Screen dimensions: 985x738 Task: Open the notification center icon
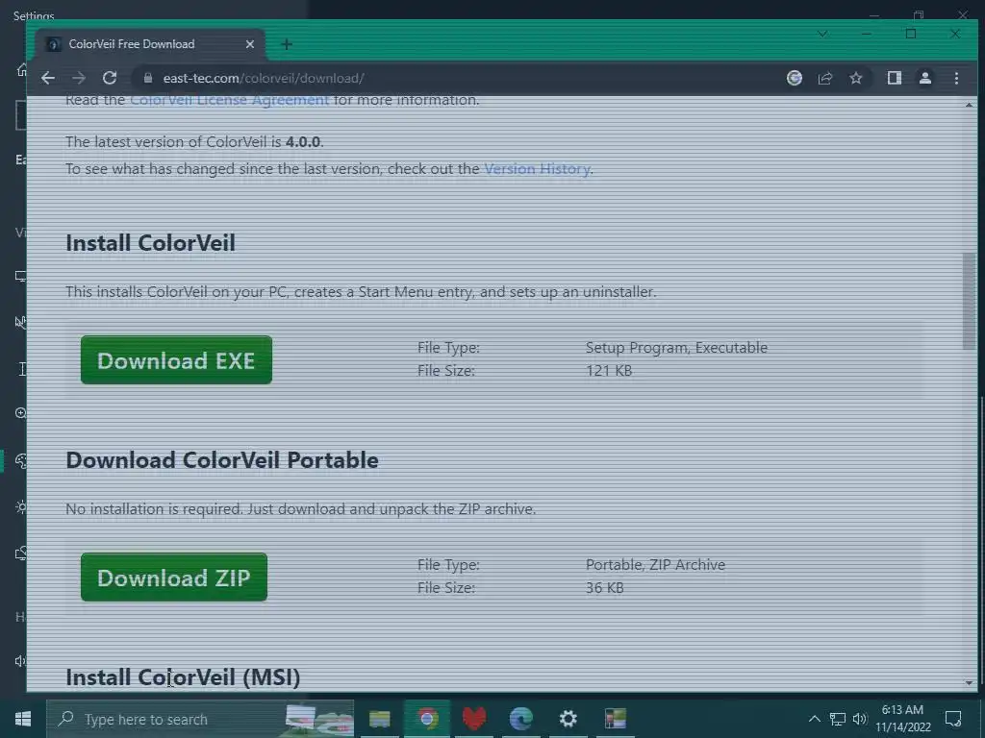coord(953,719)
